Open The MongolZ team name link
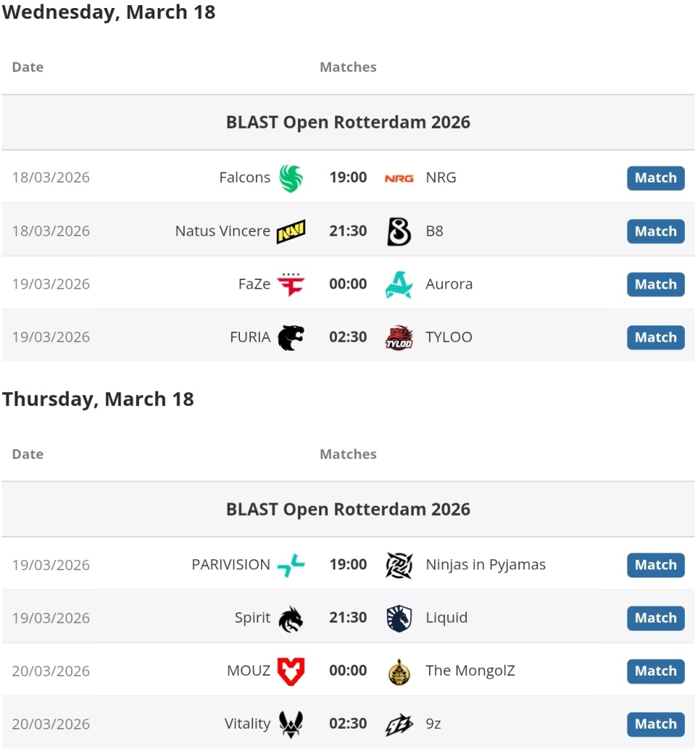The width and height of the screenshot is (698, 752). point(470,671)
